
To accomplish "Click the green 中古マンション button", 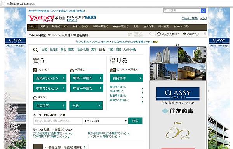I will click(x=50, y=88).
